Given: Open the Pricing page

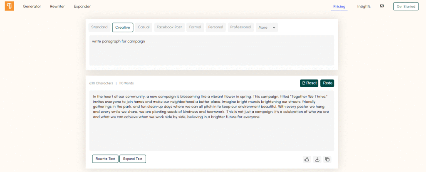Looking at the screenshot, I should tap(339, 7).
